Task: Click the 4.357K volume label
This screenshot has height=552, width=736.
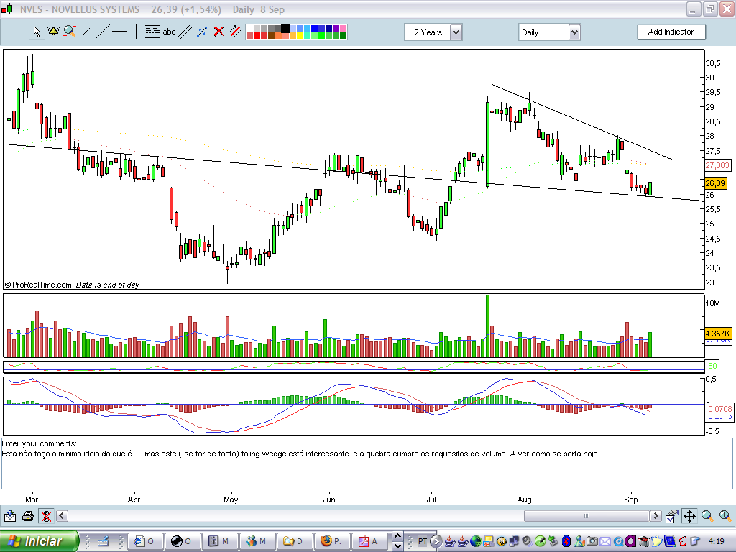Action: click(x=718, y=333)
